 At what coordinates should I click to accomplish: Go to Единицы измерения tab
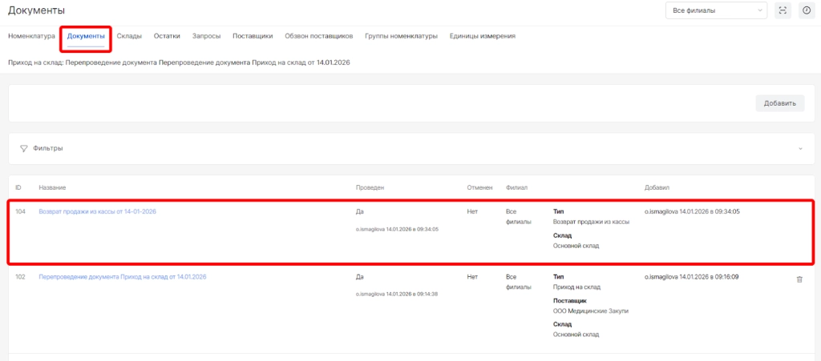point(482,36)
